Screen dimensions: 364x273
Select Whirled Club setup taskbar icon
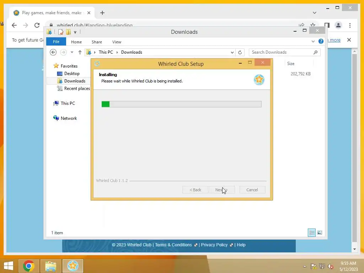click(73, 266)
